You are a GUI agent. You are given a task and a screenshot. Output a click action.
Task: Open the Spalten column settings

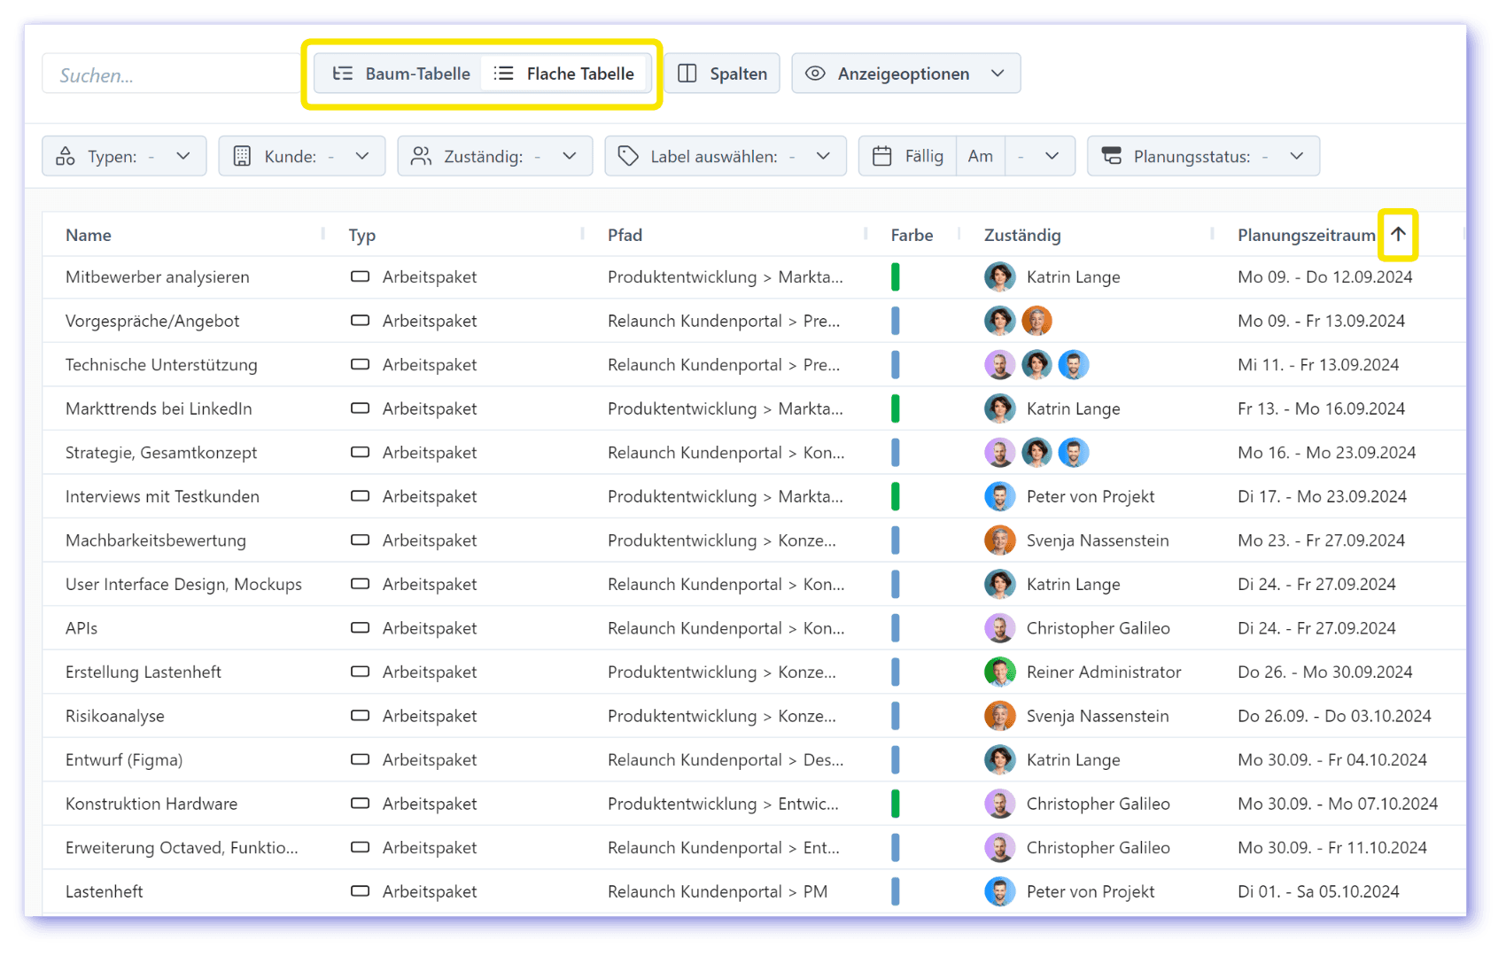point(722,74)
